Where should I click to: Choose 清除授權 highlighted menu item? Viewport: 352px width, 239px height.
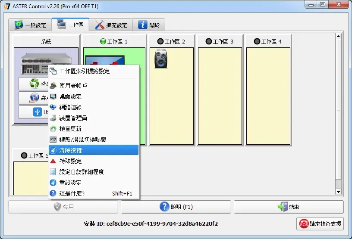(x=94, y=150)
